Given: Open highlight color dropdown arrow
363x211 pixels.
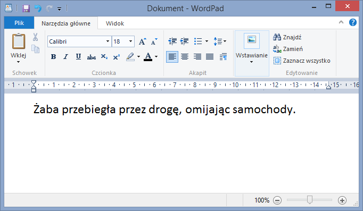Looking at the screenshot, I should [x=138, y=57].
